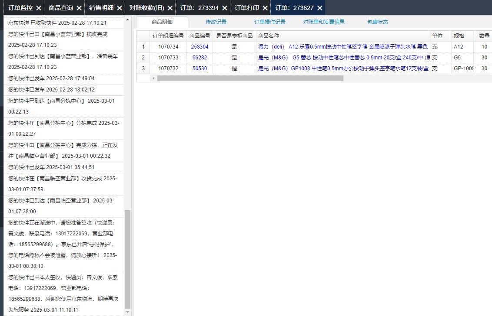Close the 对账收款(旧) tab
The image size is (492, 316).
[x=170, y=8]
